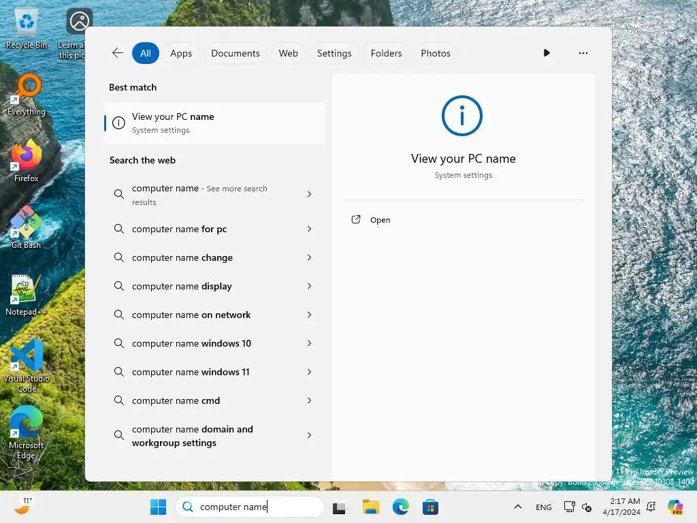This screenshot has width=697, height=523.
Task: Switch to the Photos filter tab
Action: pyautogui.click(x=436, y=53)
